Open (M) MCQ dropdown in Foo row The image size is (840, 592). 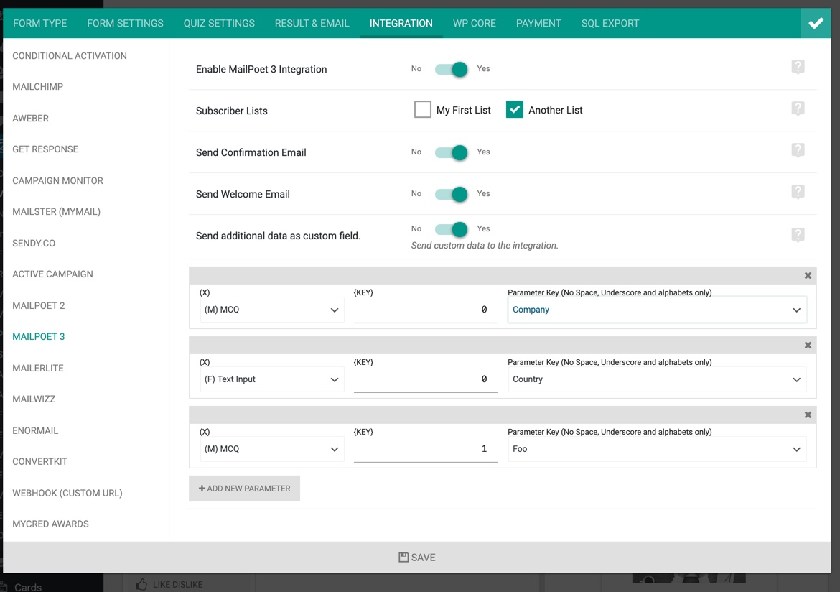271,449
